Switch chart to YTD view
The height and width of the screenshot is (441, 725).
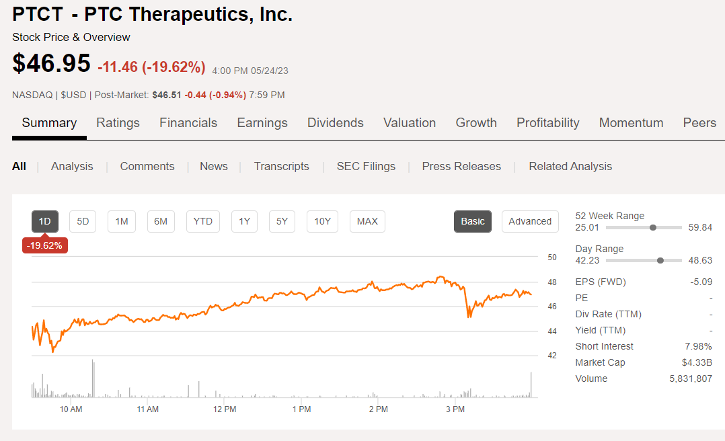[202, 221]
